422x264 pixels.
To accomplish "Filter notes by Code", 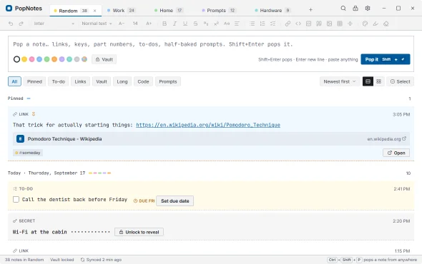I will [143, 81].
